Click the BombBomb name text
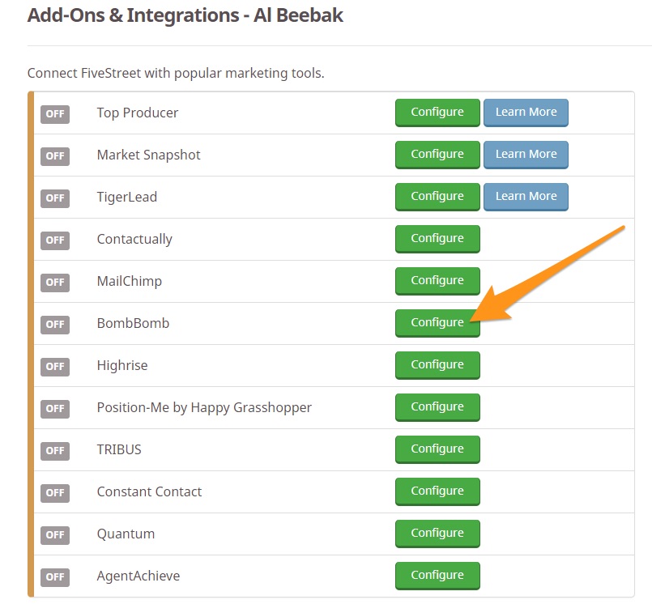 (x=133, y=323)
